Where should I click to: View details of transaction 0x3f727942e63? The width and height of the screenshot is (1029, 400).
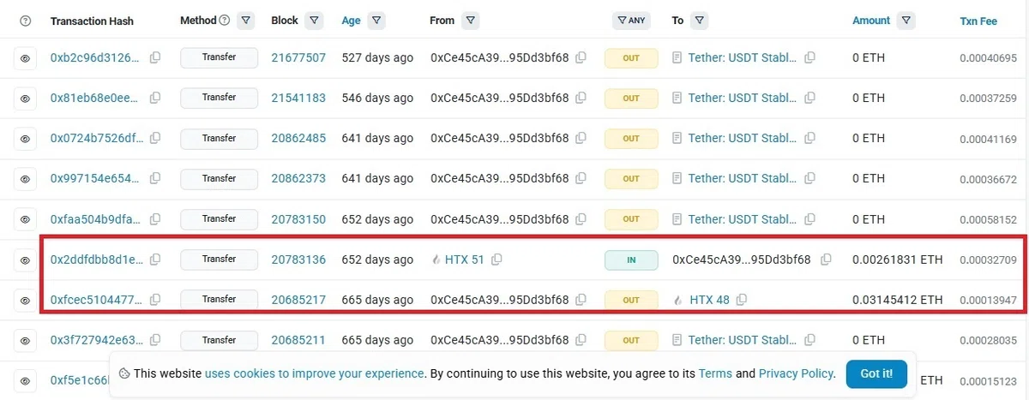click(25, 340)
